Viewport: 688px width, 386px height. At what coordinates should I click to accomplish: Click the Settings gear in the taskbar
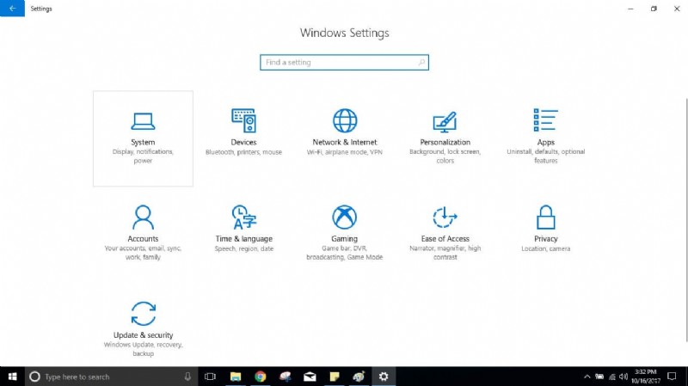(384, 377)
